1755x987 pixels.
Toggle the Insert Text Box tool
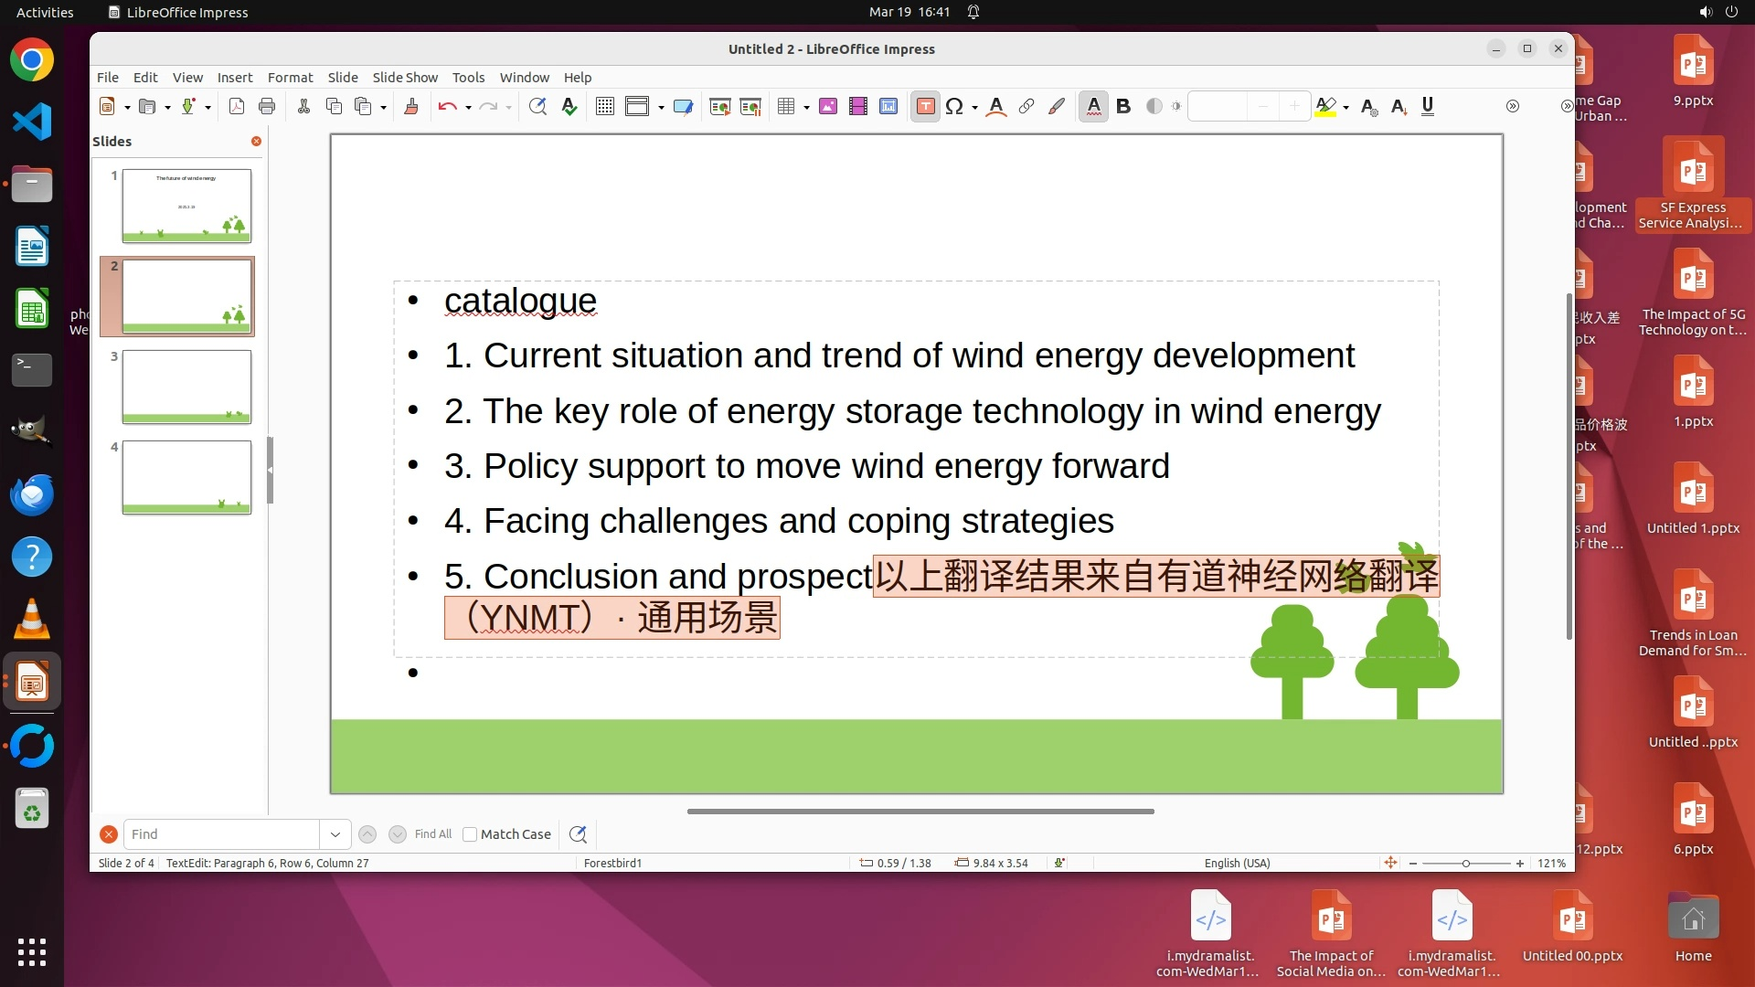[x=925, y=107]
